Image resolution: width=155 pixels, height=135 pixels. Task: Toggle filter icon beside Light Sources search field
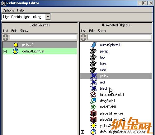[6, 38]
